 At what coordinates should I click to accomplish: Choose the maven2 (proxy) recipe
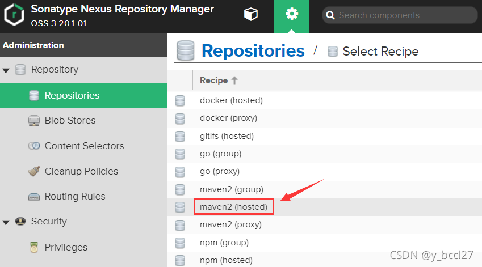tap(231, 224)
